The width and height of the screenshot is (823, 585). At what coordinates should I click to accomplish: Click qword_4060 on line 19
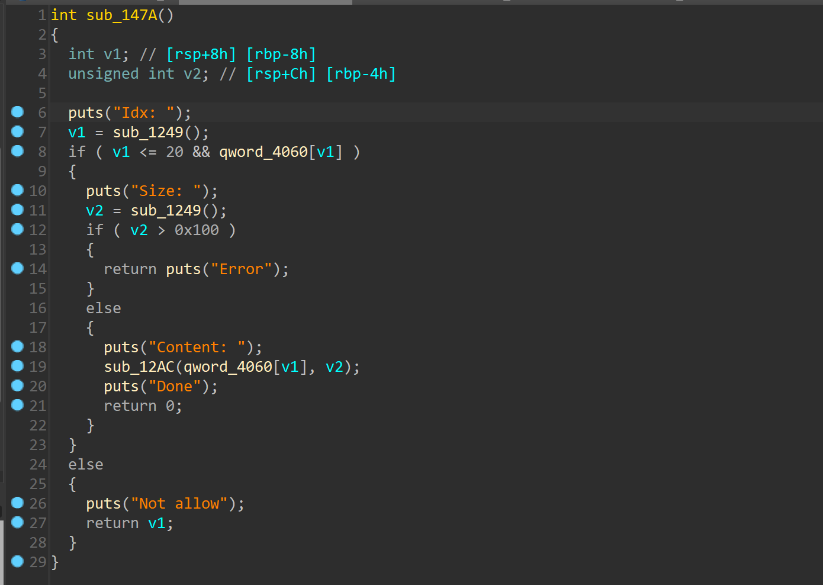(x=228, y=367)
